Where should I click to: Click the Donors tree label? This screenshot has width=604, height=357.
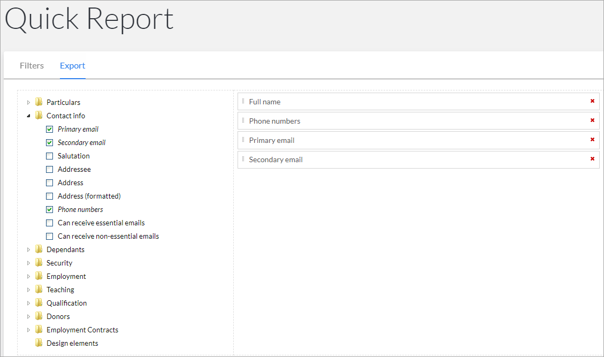coord(58,316)
